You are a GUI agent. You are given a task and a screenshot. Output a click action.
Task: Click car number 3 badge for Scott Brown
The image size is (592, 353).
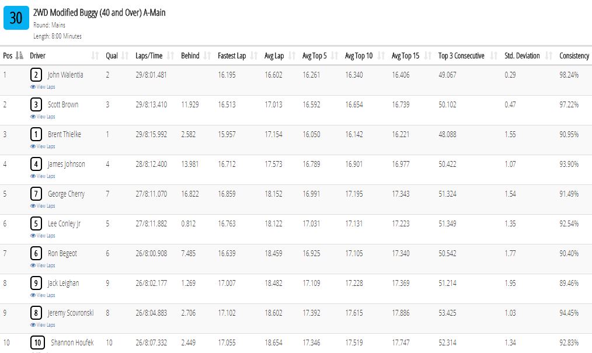coord(36,104)
